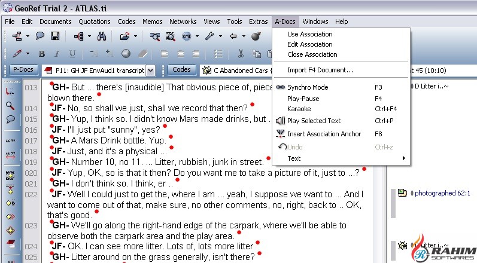Click the open coding icon in left sidebar
Viewport: 477px width, 263px height.
[10, 175]
